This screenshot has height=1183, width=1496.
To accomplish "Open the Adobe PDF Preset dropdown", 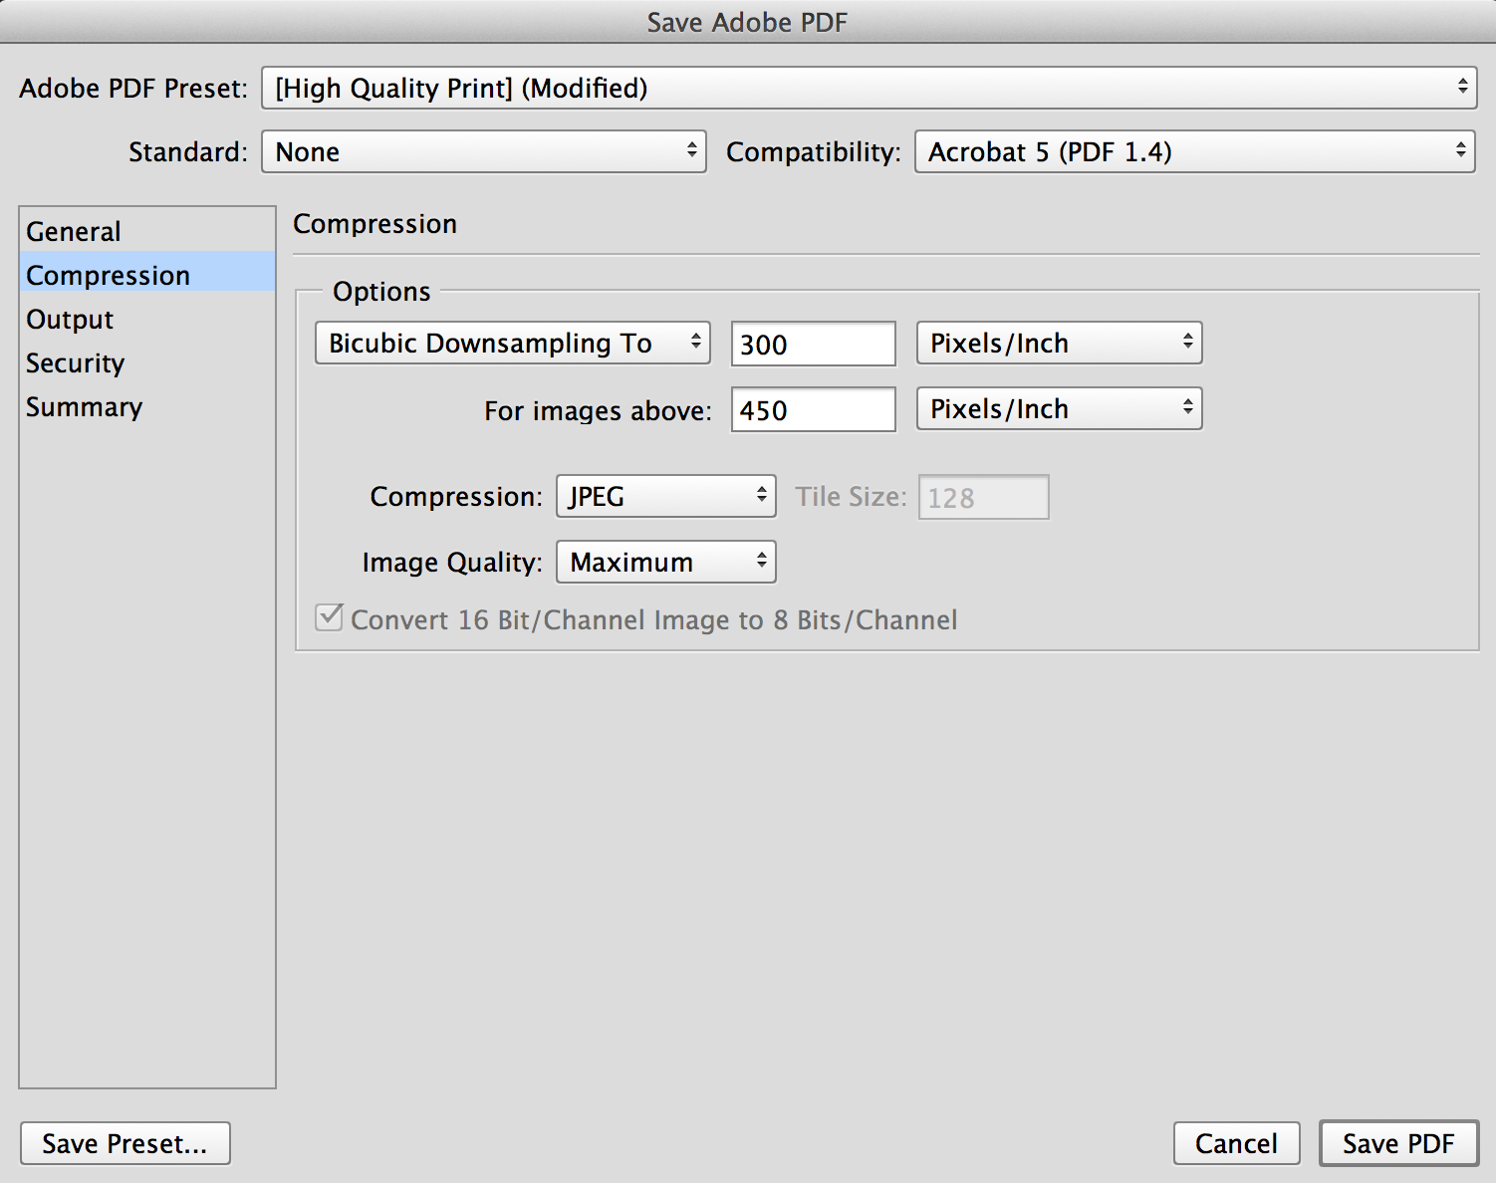I will coord(869,88).
